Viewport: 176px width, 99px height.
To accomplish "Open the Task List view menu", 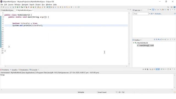I will click(170, 10).
